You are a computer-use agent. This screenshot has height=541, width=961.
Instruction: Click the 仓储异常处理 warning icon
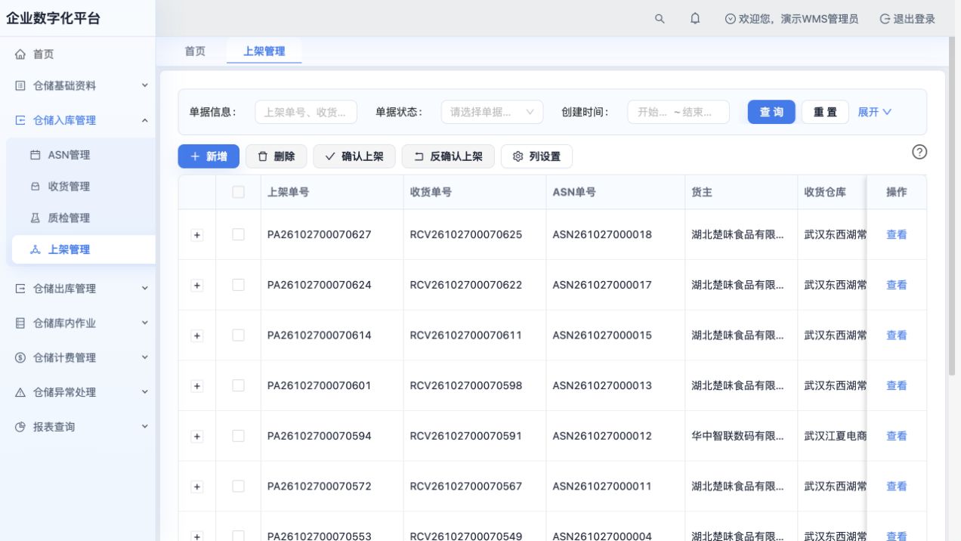(x=20, y=393)
